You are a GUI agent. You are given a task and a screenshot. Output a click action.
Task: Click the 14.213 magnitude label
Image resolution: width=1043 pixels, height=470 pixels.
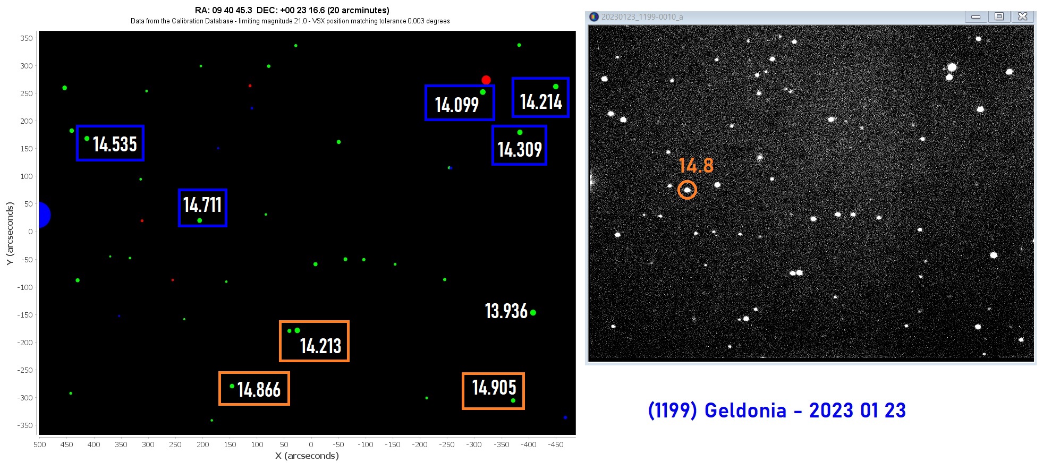320,346
